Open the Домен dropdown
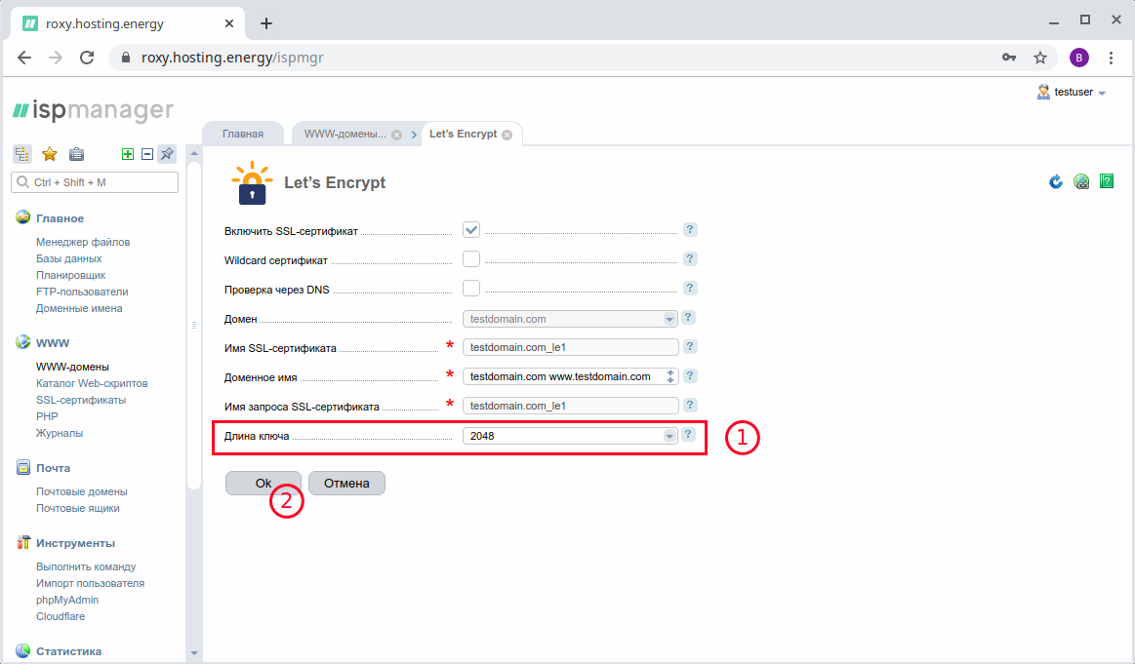 (570, 319)
